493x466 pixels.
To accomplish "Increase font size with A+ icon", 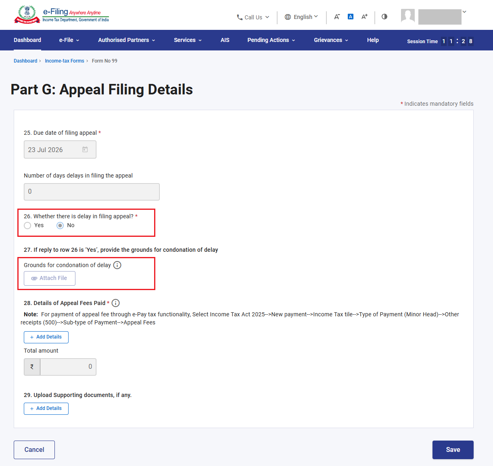I will [x=364, y=17].
